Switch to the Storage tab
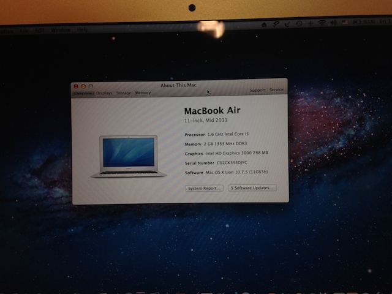 (124, 92)
